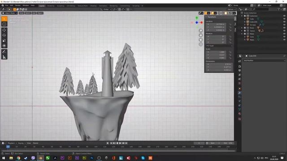The height and width of the screenshot is (161, 287).
Task: Select the Transform tool
Action: [4, 46]
